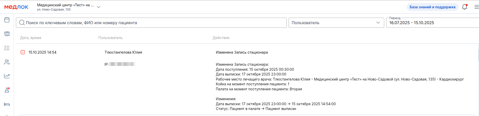Expand the clinic selector chevron
The image size is (479, 116).
[x=99, y=7]
